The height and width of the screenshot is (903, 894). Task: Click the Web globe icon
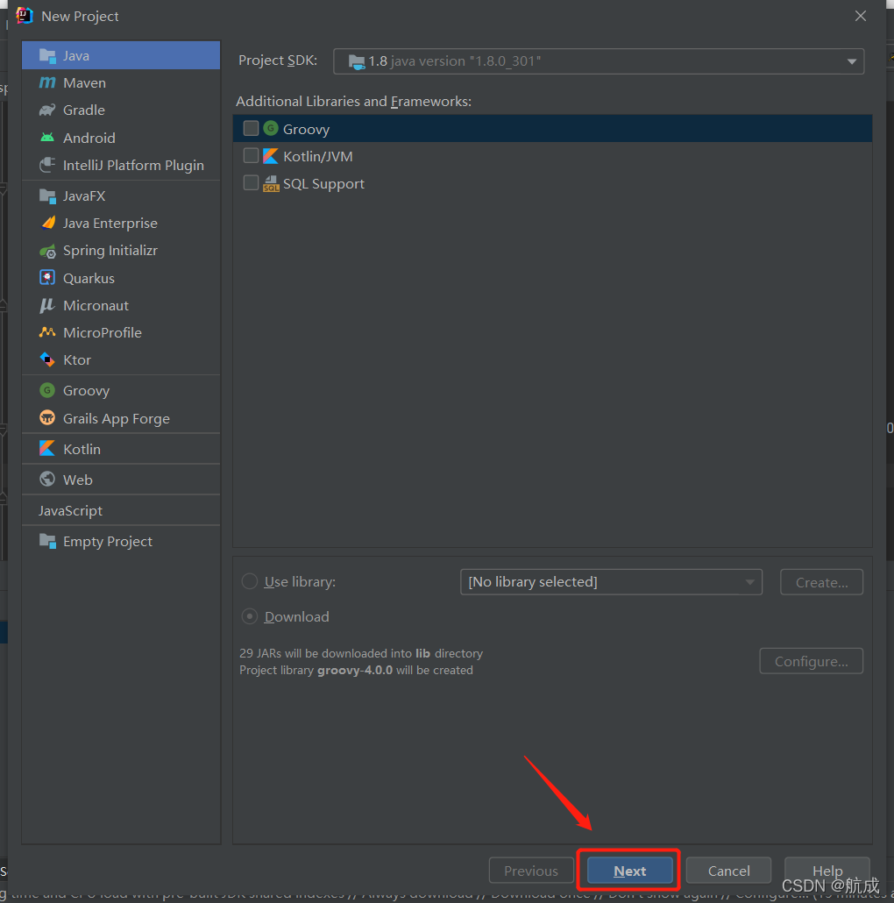[47, 480]
